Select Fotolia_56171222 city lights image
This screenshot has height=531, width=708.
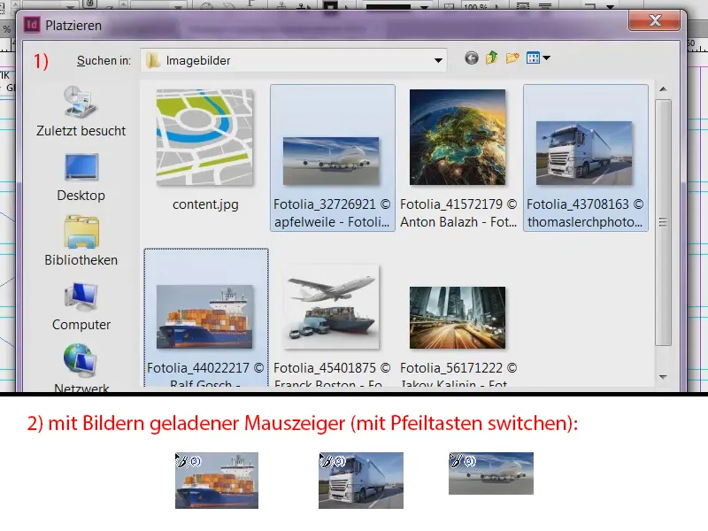[x=458, y=318]
